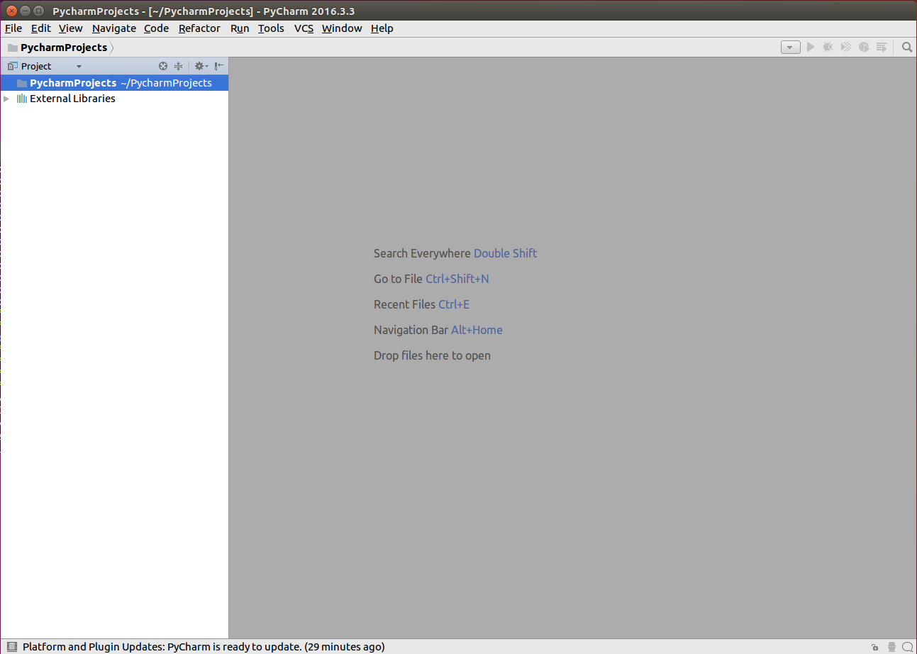Open the run configurations dropdown
The image size is (917, 654).
[790, 47]
